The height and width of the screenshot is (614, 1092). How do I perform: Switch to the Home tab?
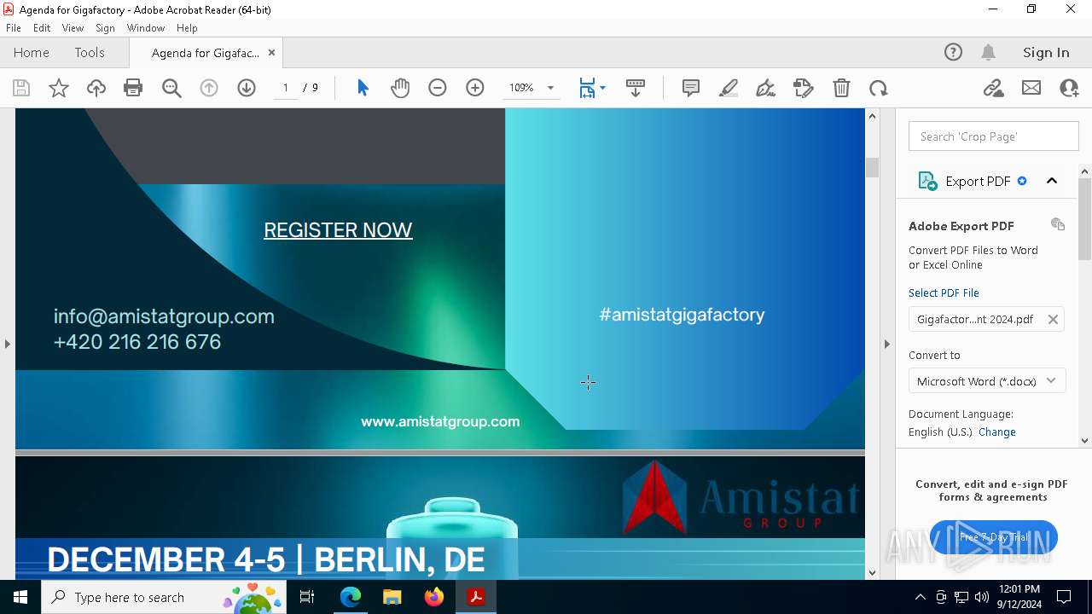pos(32,52)
